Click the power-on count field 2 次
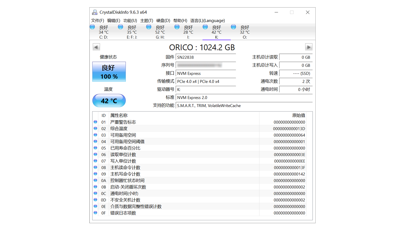405x231 pixels. pyautogui.click(x=296, y=81)
